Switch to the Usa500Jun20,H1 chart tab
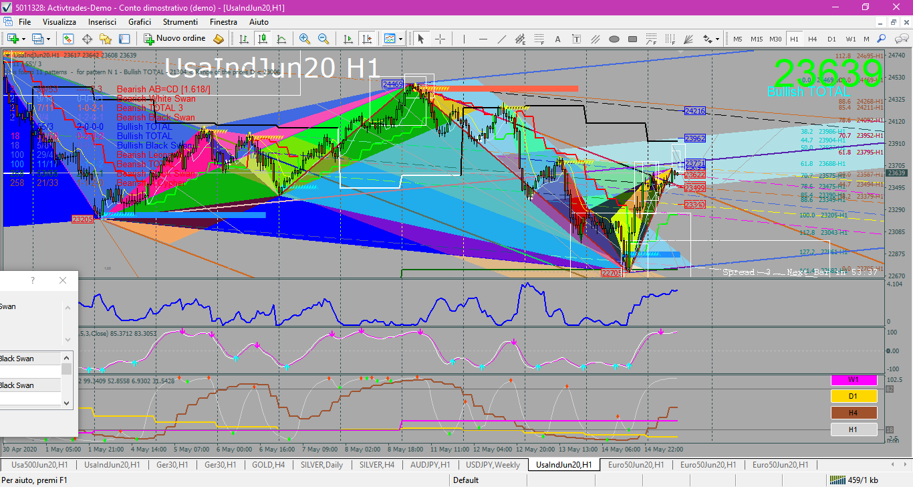Image resolution: width=913 pixels, height=487 pixels. tap(39, 464)
